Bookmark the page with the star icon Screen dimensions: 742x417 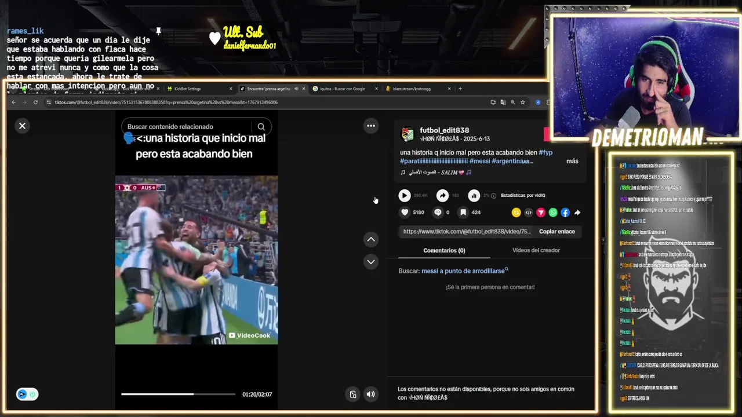coord(523,103)
